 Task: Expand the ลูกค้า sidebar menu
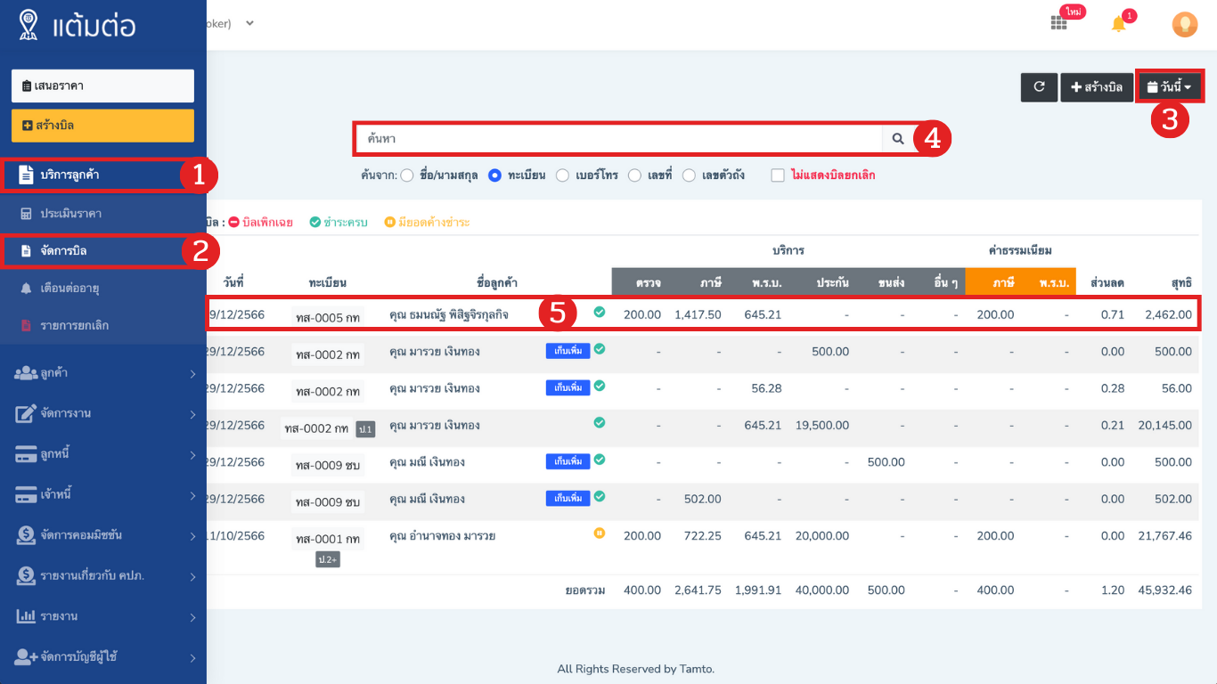(x=192, y=374)
